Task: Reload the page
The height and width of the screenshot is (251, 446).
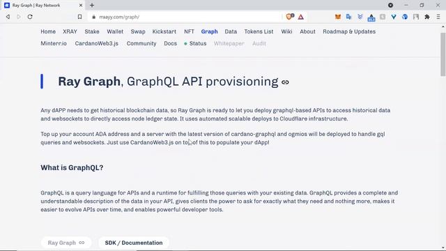Action: (x=30, y=17)
